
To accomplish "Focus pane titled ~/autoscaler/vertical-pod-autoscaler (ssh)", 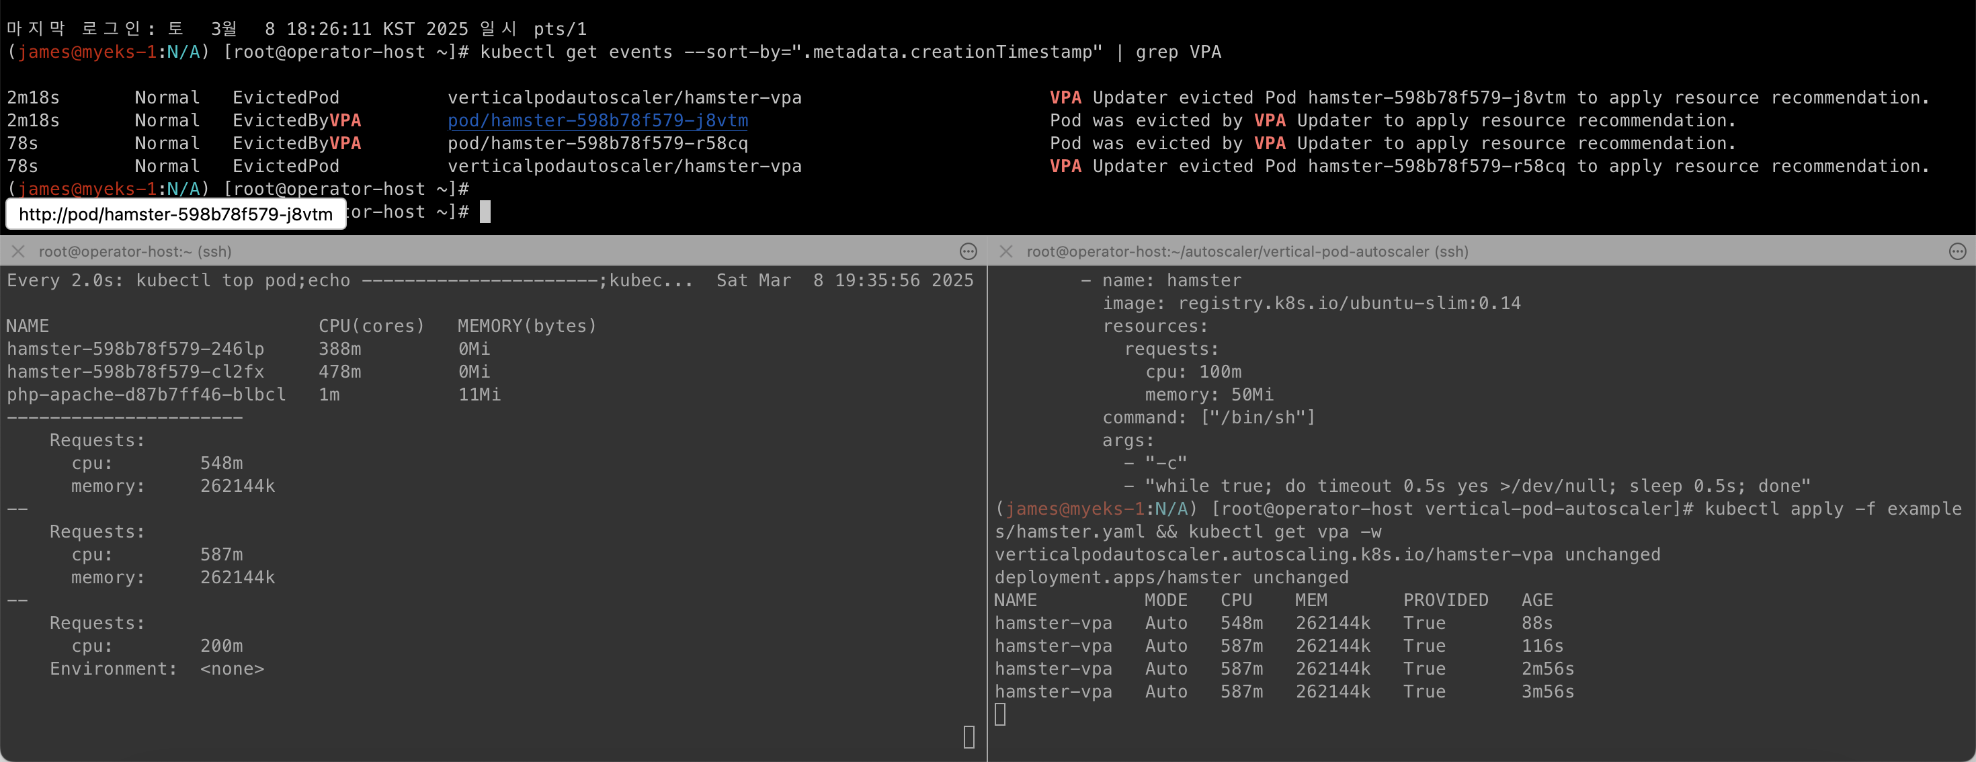I will click(x=1247, y=251).
